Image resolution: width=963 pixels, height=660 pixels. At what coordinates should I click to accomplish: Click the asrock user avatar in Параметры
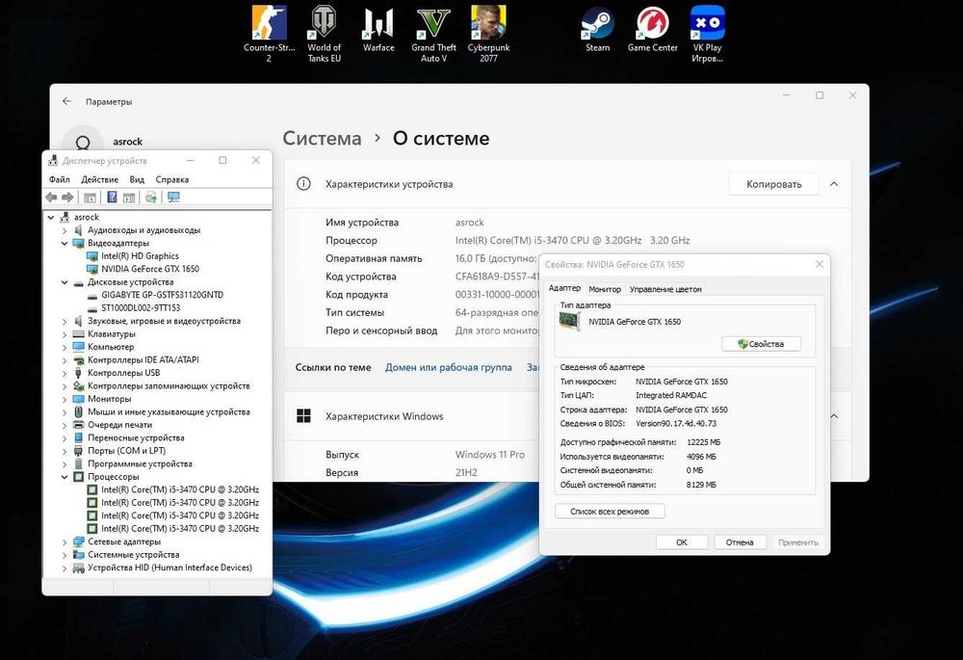83,143
